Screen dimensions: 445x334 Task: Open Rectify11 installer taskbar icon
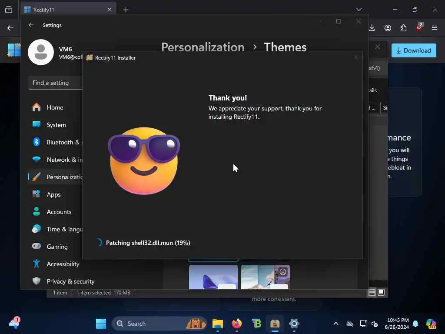point(275,324)
